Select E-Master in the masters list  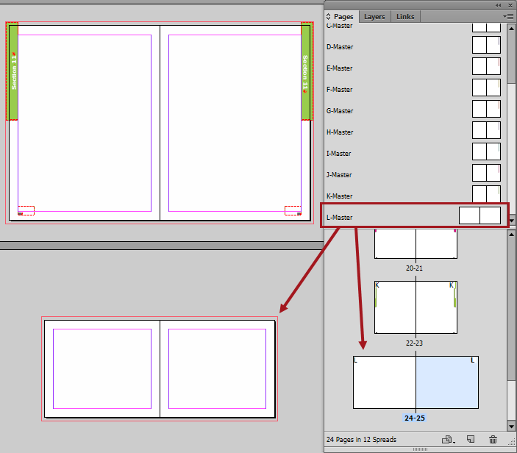339,68
